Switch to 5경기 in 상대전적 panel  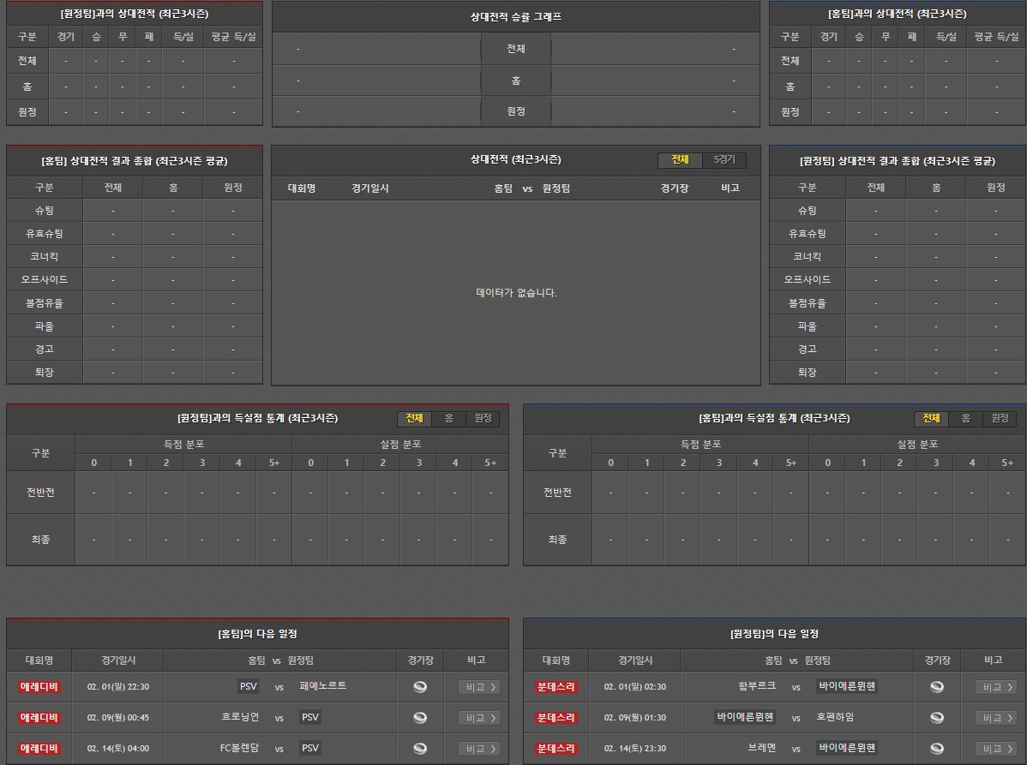724,160
